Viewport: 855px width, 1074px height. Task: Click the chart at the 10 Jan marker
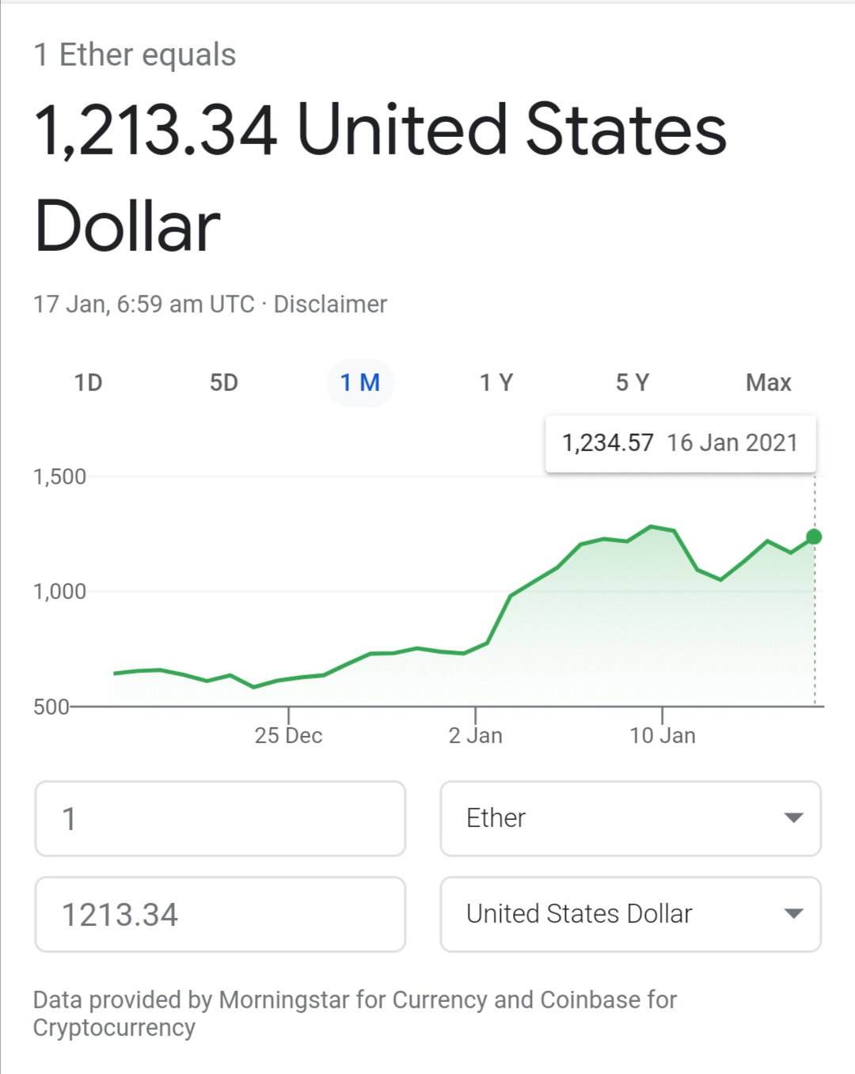click(x=663, y=735)
